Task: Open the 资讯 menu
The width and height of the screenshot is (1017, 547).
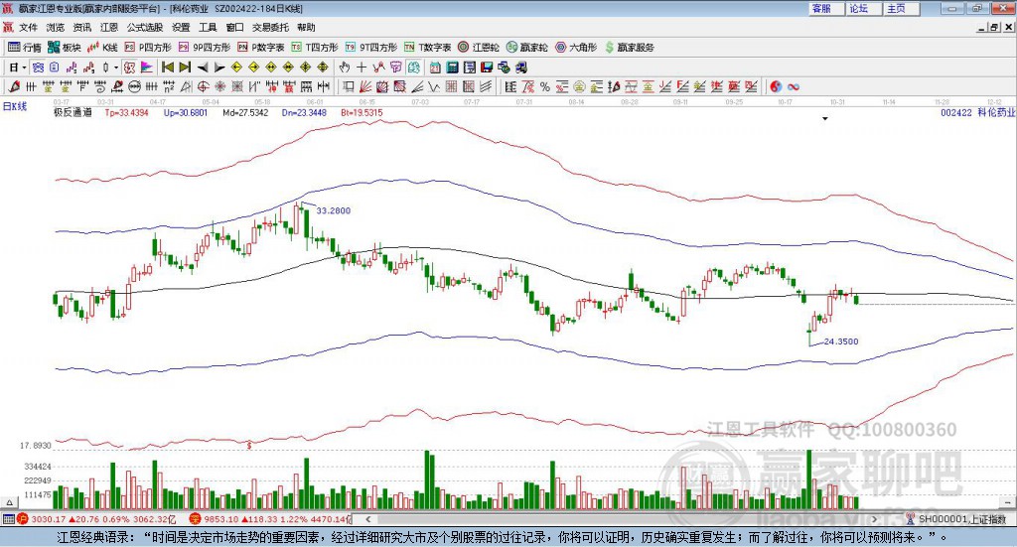Action: pyautogui.click(x=82, y=27)
